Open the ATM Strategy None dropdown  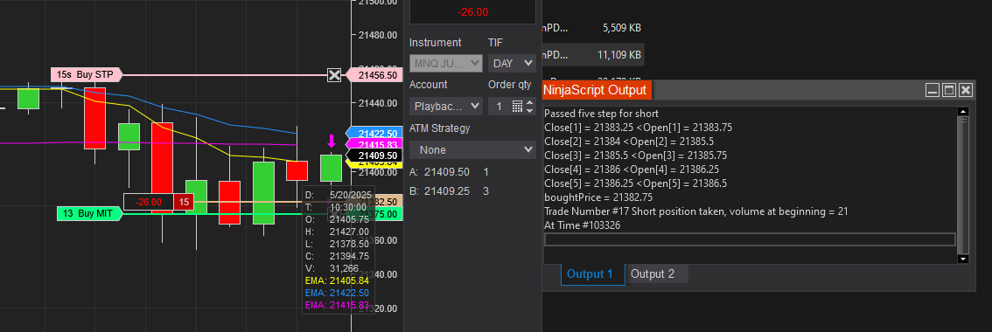tap(472, 150)
